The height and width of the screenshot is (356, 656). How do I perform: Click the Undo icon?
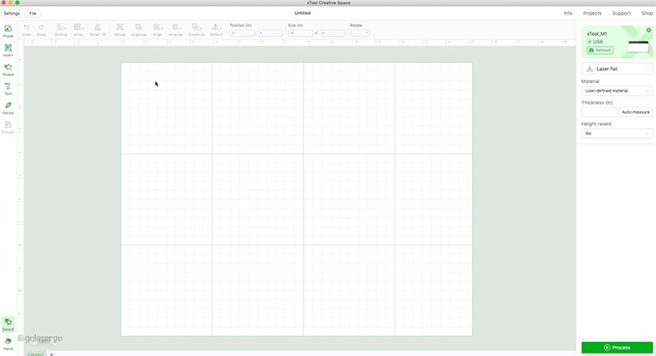pyautogui.click(x=26, y=29)
